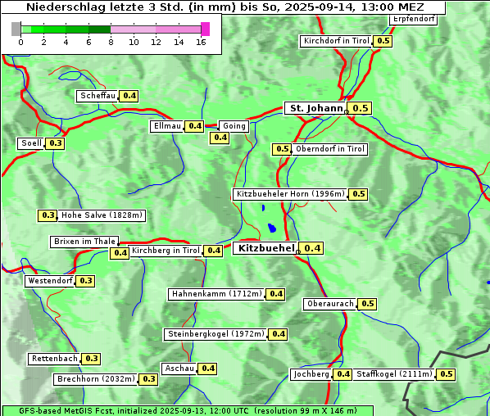This screenshot has width=490, height=416.
Task: Click the legend tick label 16
Action: 202,42
